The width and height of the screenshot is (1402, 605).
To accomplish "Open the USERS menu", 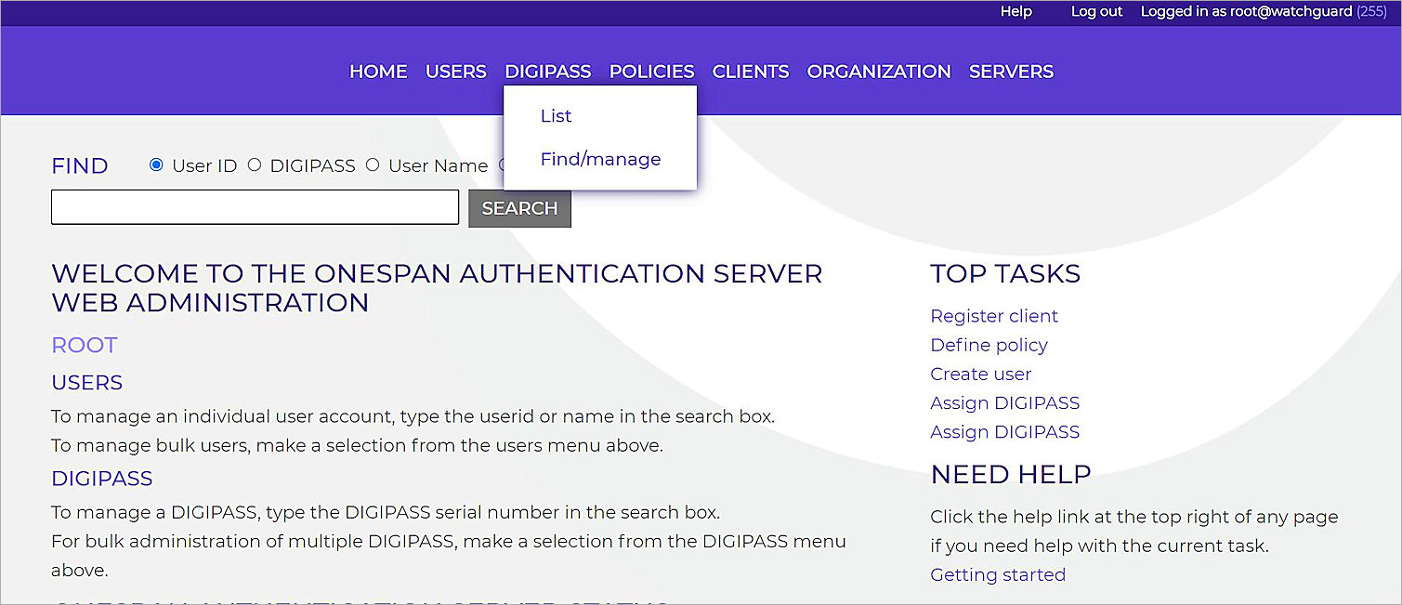I will (x=455, y=71).
